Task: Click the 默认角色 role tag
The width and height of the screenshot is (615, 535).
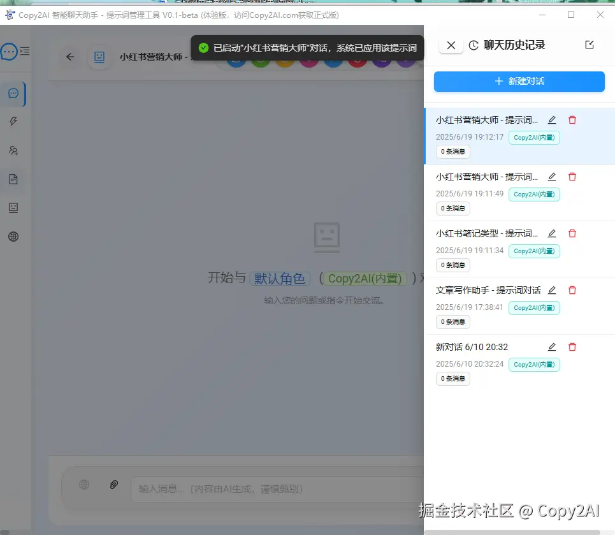Action: click(x=280, y=279)
